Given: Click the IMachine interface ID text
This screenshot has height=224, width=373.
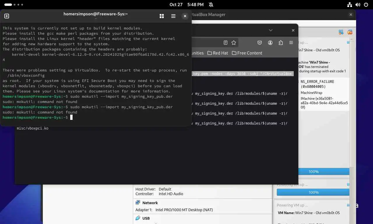Looking at the screenshot, I should tap(324, 103).
